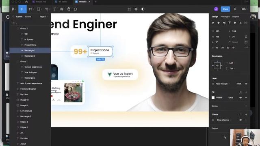Screen dimensions: 260x146
Task: Add a new fill with plus
Action: coord(246,92)
